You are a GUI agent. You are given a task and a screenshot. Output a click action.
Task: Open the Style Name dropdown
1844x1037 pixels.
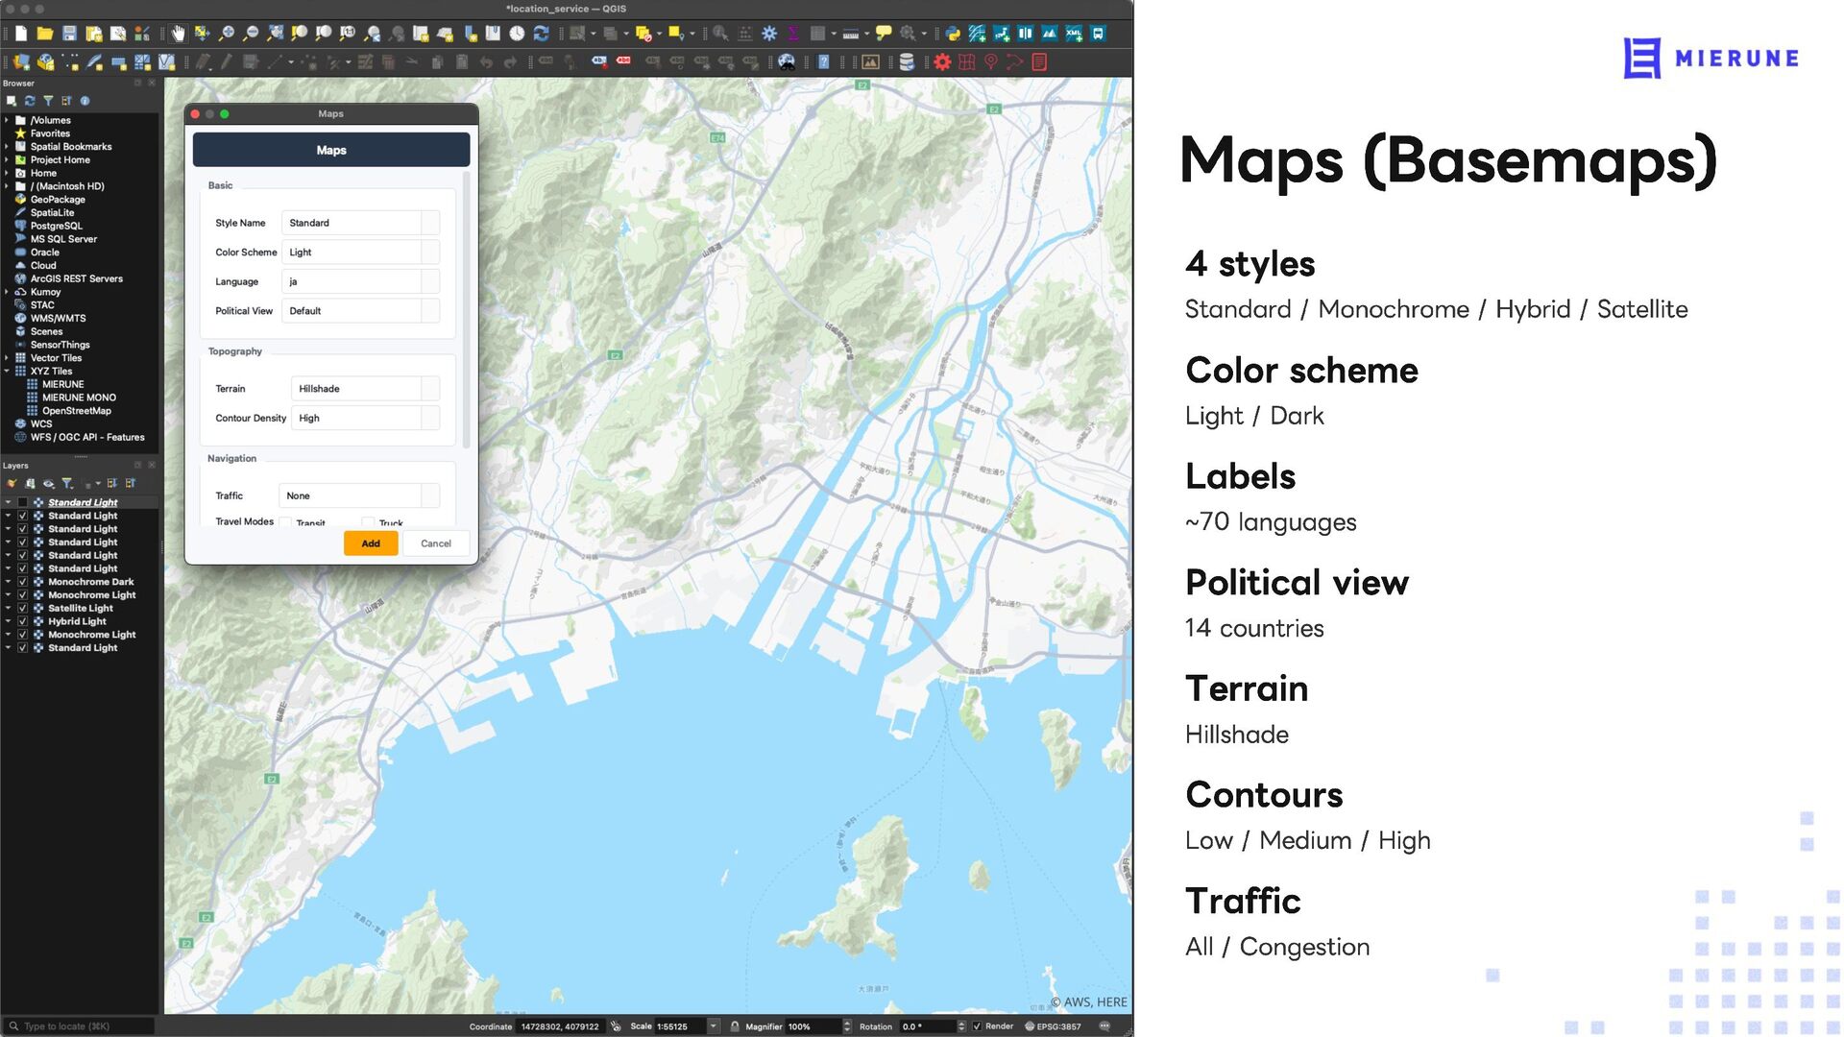coord(360,223)
